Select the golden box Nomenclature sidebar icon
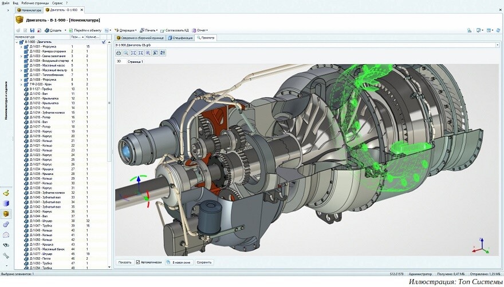Screen dimensions: 504x287 [6, 213]
